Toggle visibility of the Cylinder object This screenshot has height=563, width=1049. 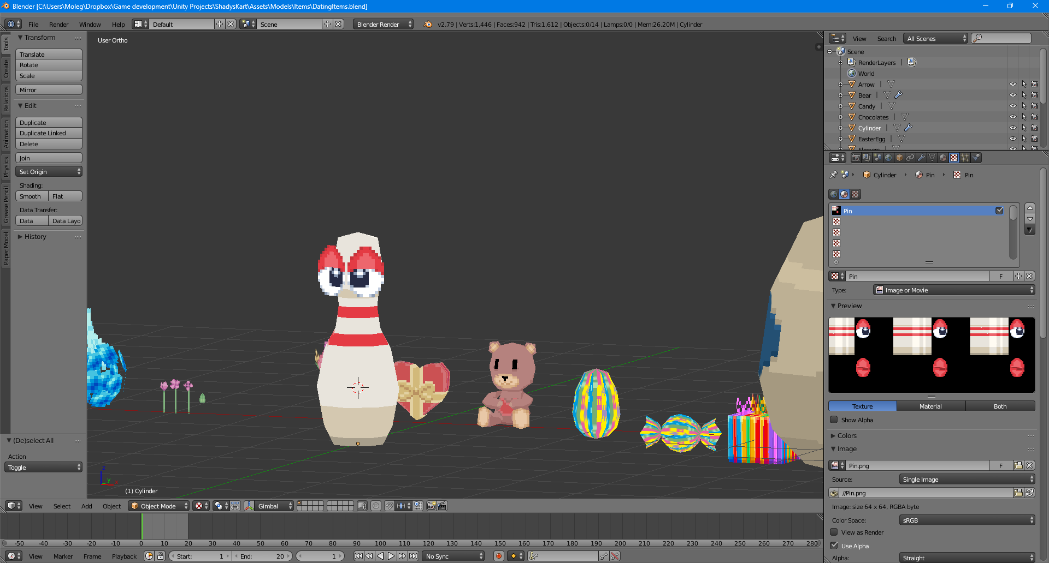pos(1013,128)
